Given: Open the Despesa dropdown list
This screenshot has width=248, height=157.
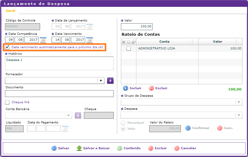Looking at the screenshot, I should click(x=239, y=115).
